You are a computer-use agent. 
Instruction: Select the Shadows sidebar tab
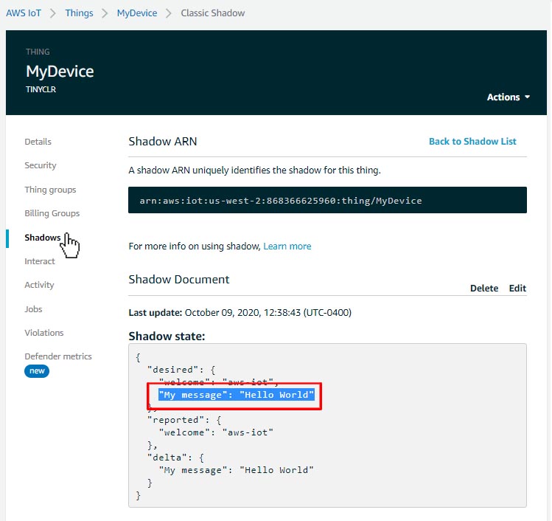pyautogui.click(x=42, y=238)
